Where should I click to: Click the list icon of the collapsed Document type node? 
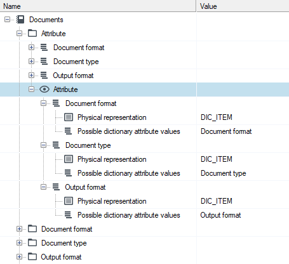point(44,62)
